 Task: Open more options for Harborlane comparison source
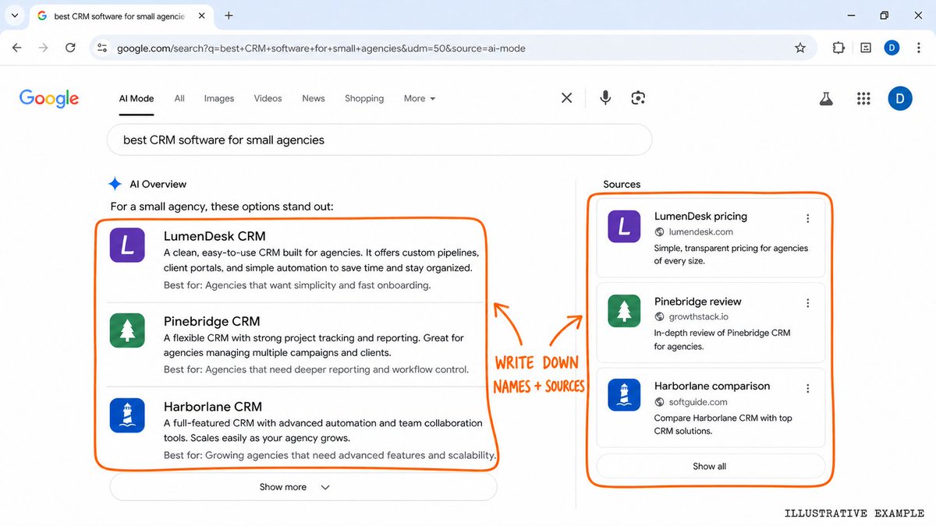[808, 388]
